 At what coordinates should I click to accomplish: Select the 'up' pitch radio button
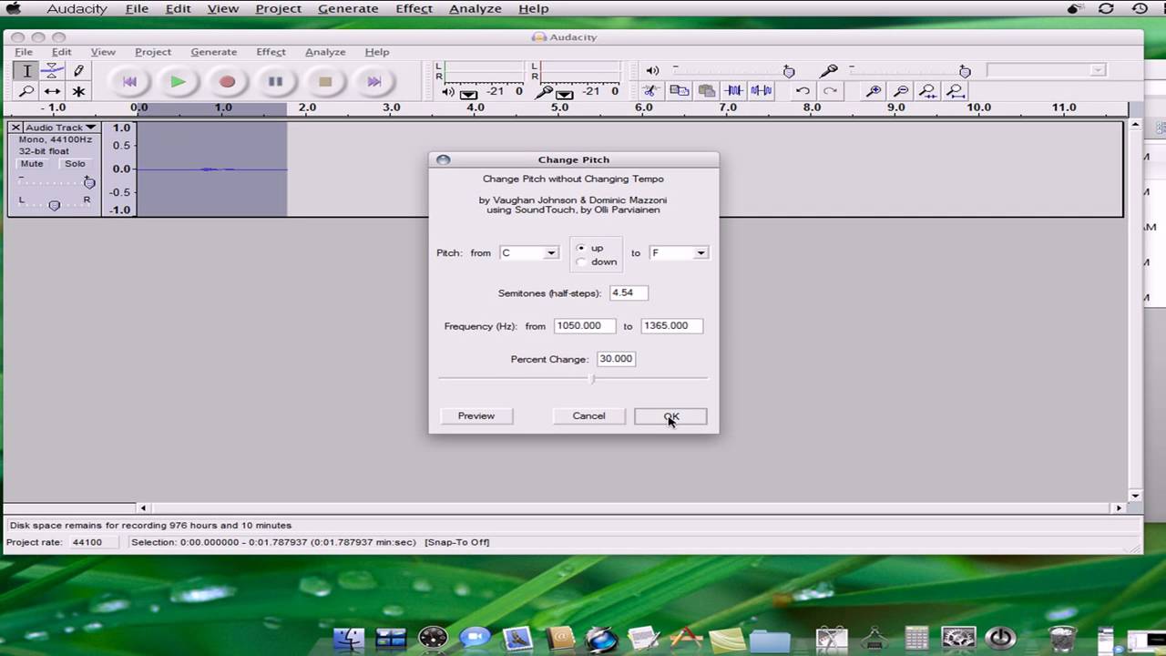click(581, 248)
